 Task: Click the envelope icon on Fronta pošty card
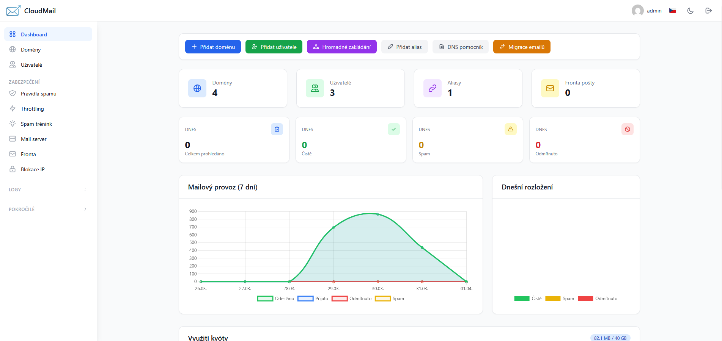pyautogui.click(x=550, y=88)
